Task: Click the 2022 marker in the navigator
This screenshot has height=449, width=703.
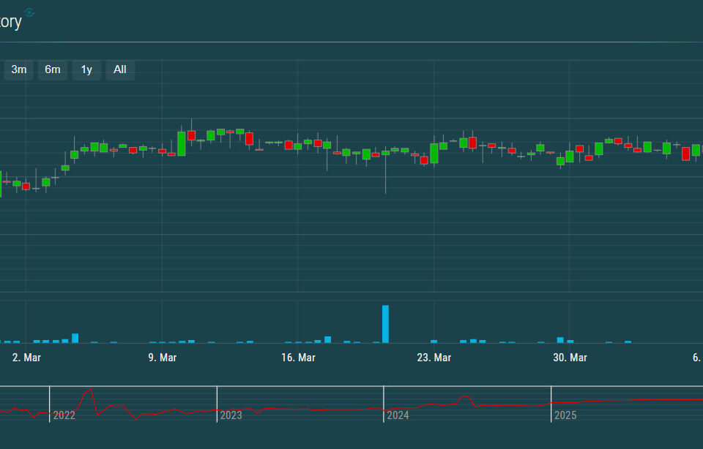Action: (64, 415)
